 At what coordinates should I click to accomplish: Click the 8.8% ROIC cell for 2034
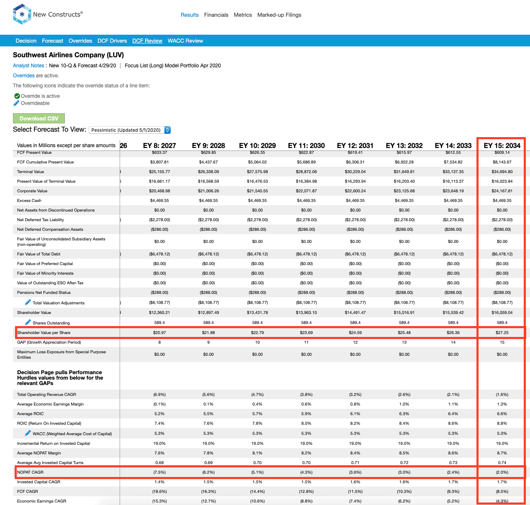502,423
